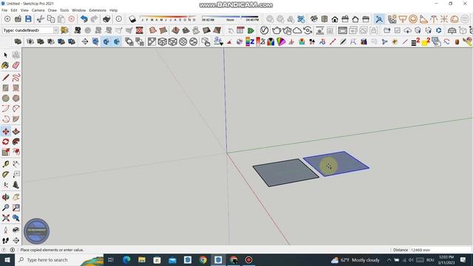The image size is (473, 266).
Task: Open the rainbow color fan extension icon
Action: pyautogui.click(x=281, y=41)
